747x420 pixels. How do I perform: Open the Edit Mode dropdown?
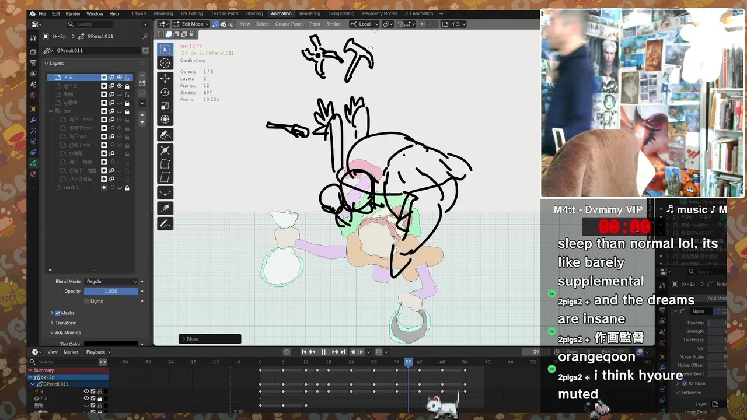[x=192, y=24]
